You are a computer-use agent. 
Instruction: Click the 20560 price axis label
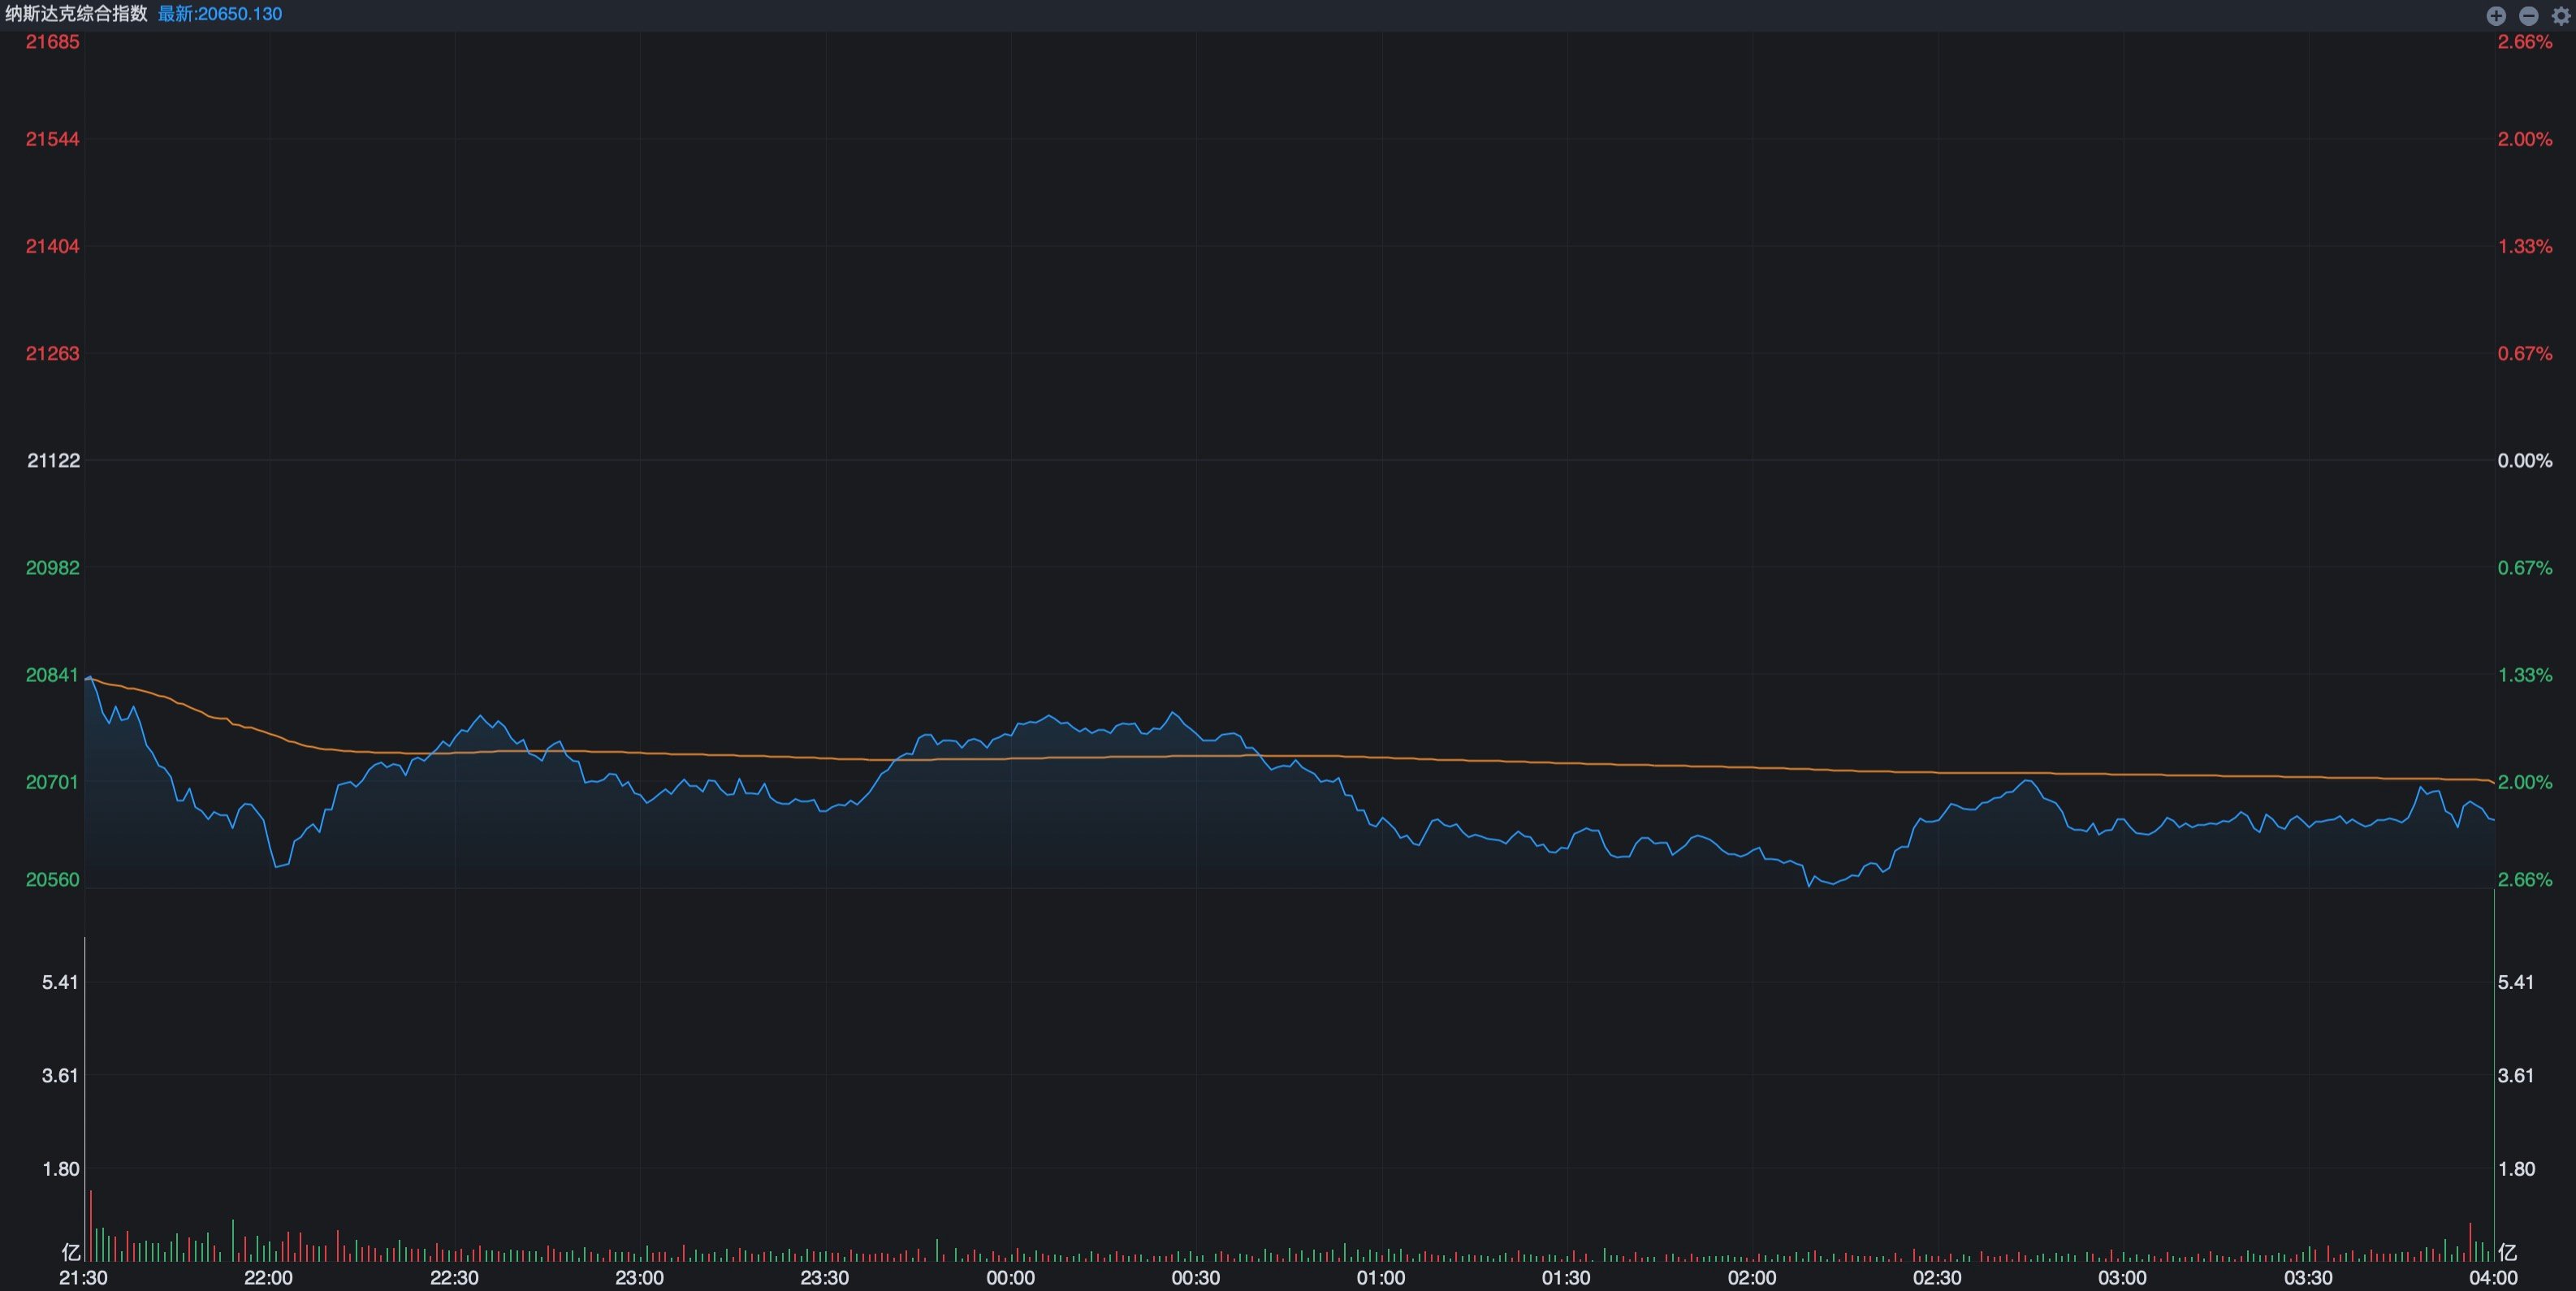pos(52,879)
